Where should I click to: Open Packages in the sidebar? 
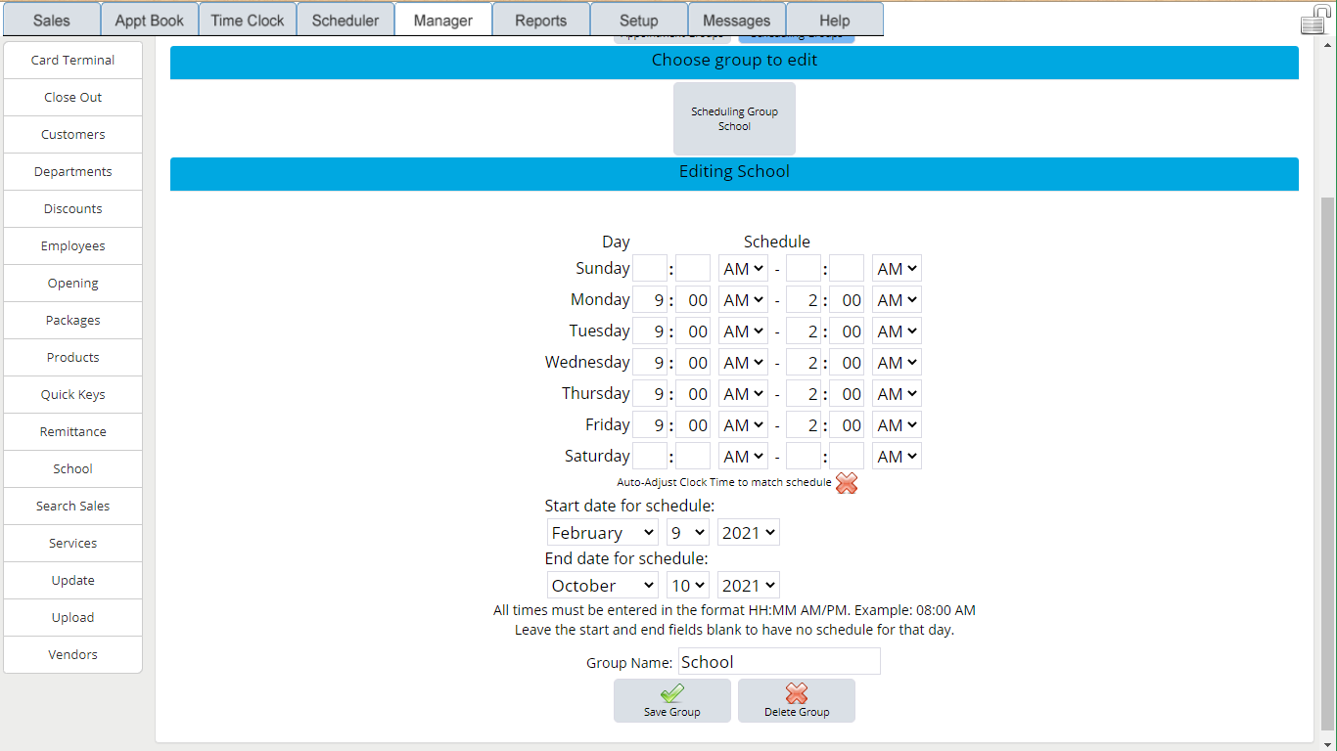click(73, 321)
